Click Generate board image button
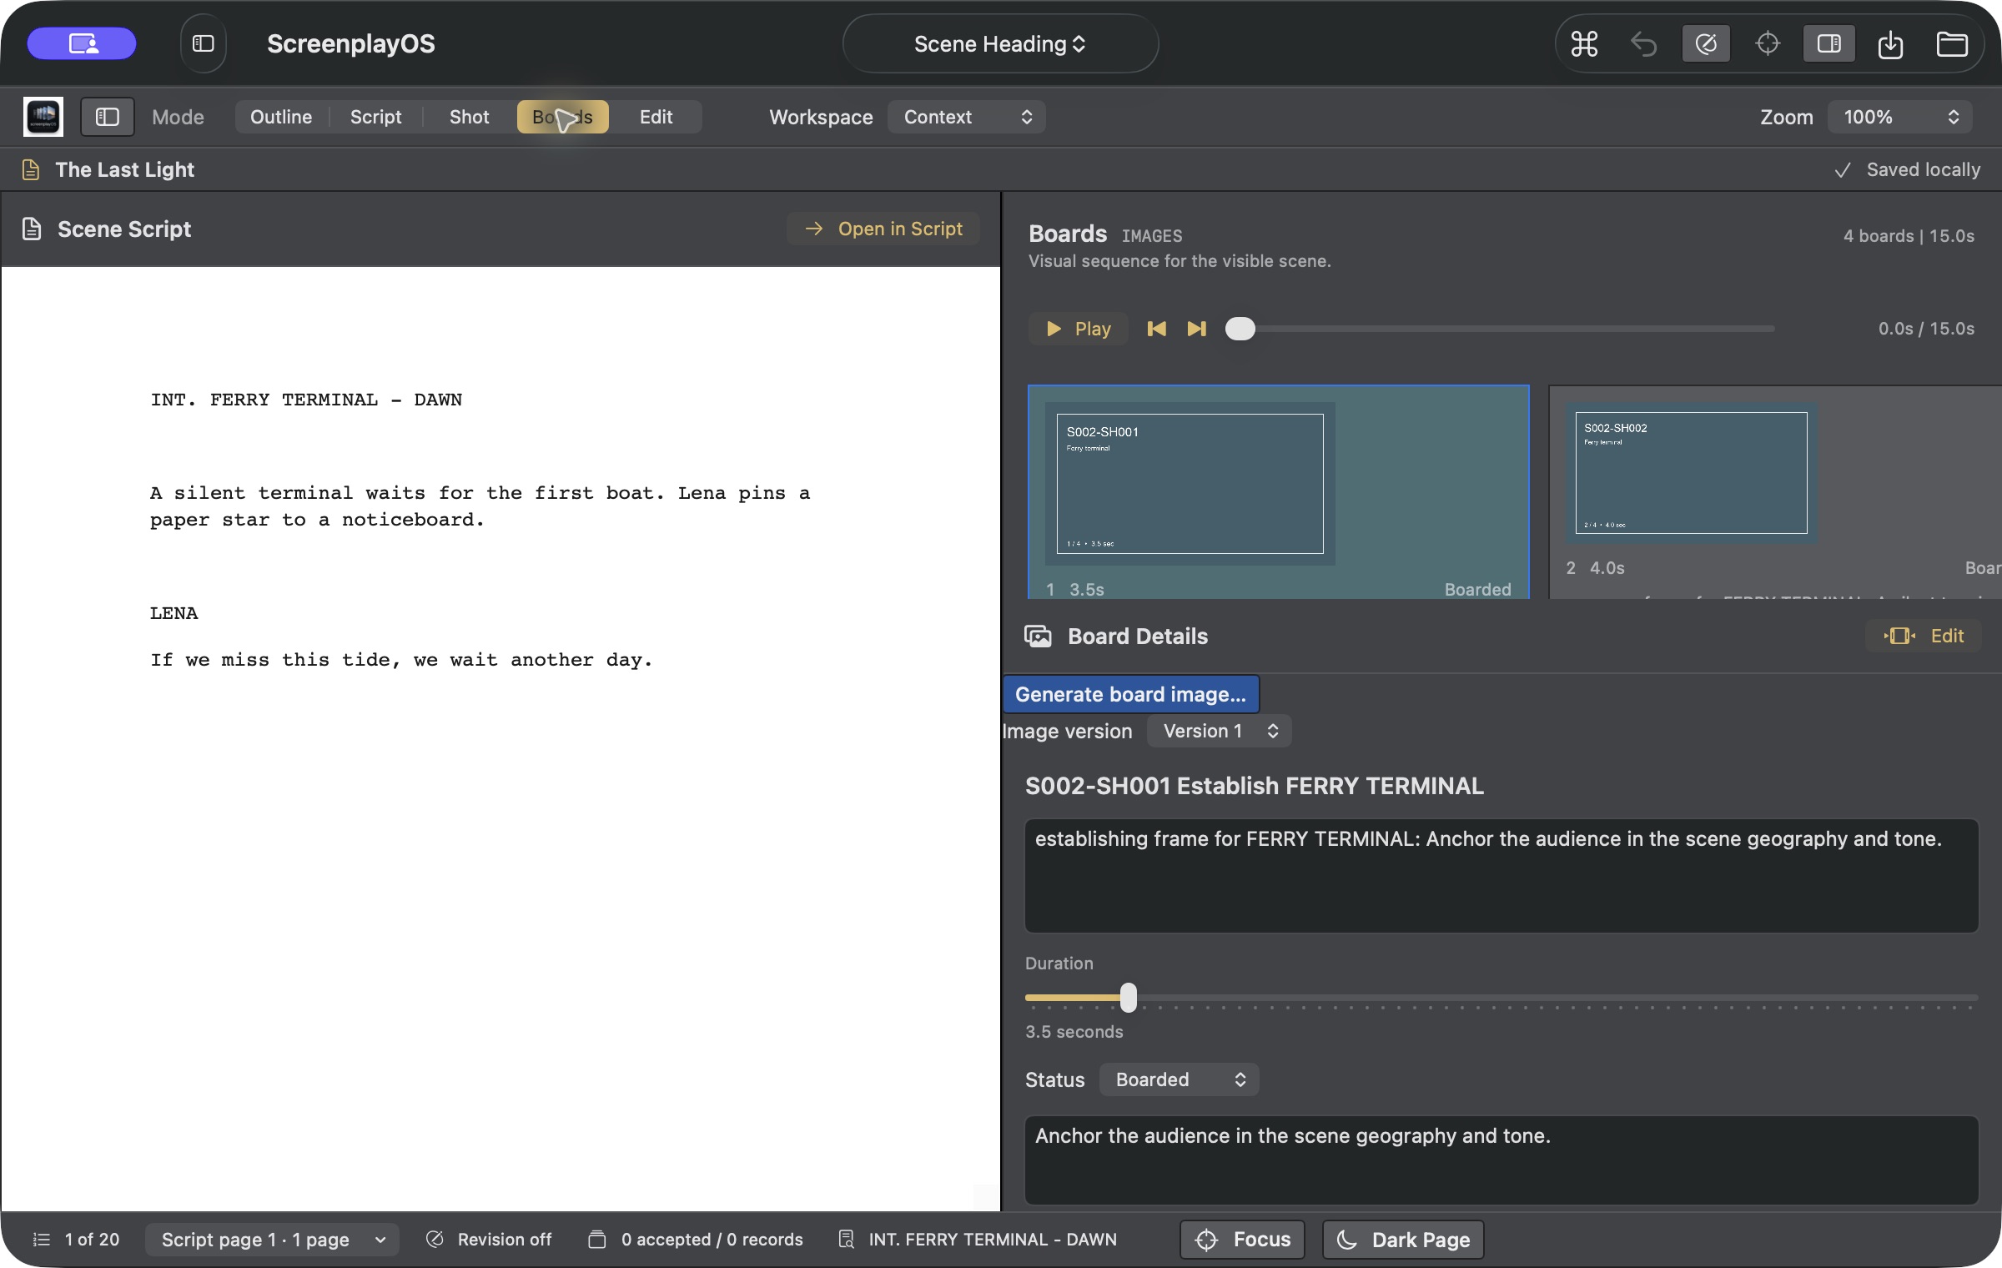The height and width of the screenshot is (1268, 2002). [x=1130, y=694]
